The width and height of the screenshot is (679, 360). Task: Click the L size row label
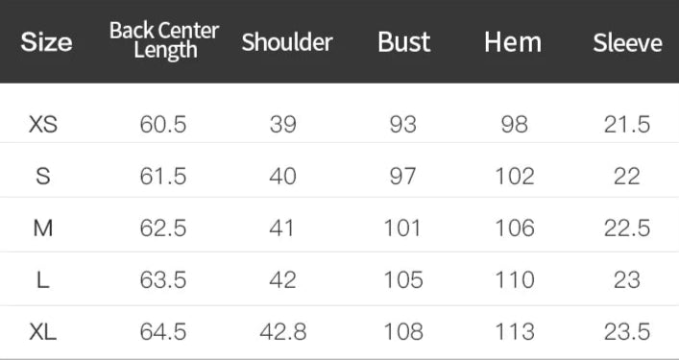(43, 280)
